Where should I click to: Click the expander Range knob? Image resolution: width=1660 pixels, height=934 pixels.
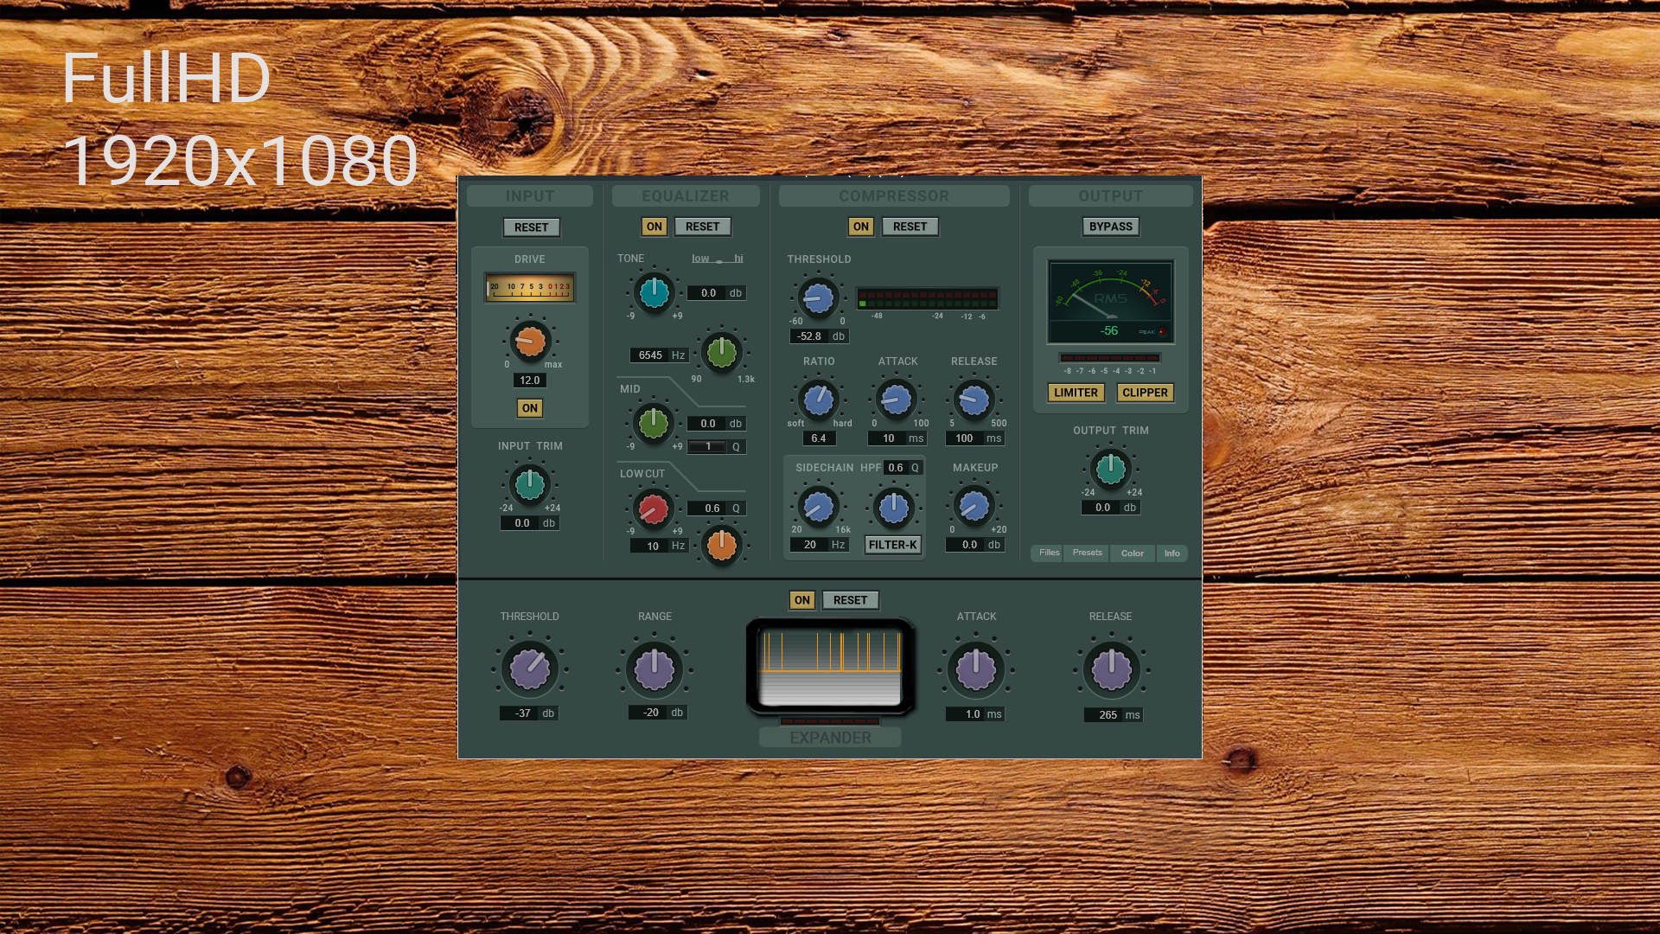coord(654,669)
